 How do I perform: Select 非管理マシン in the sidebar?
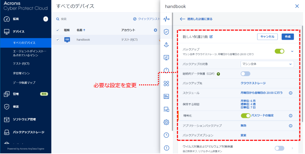(x=22, y=73)
